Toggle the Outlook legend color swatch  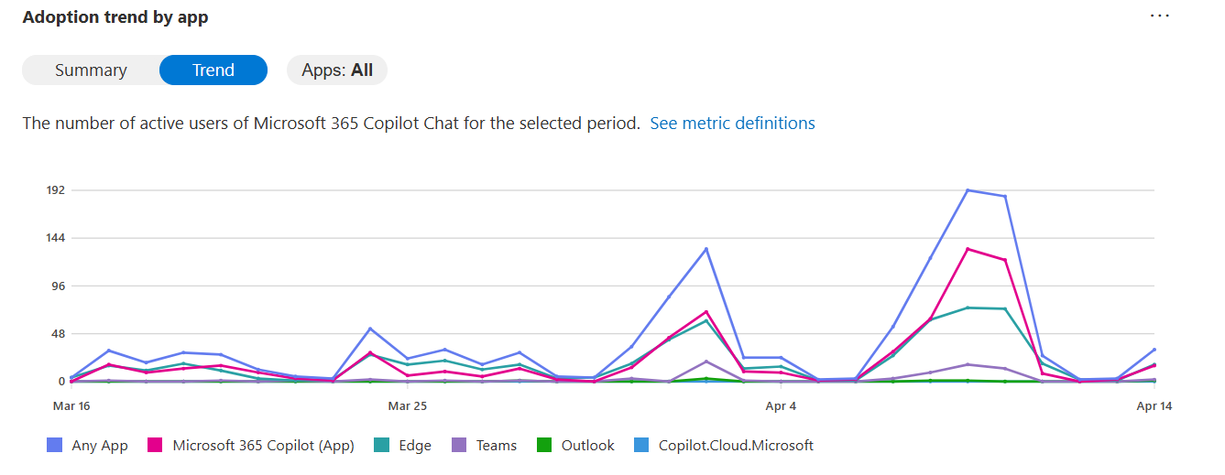point(544,446)
